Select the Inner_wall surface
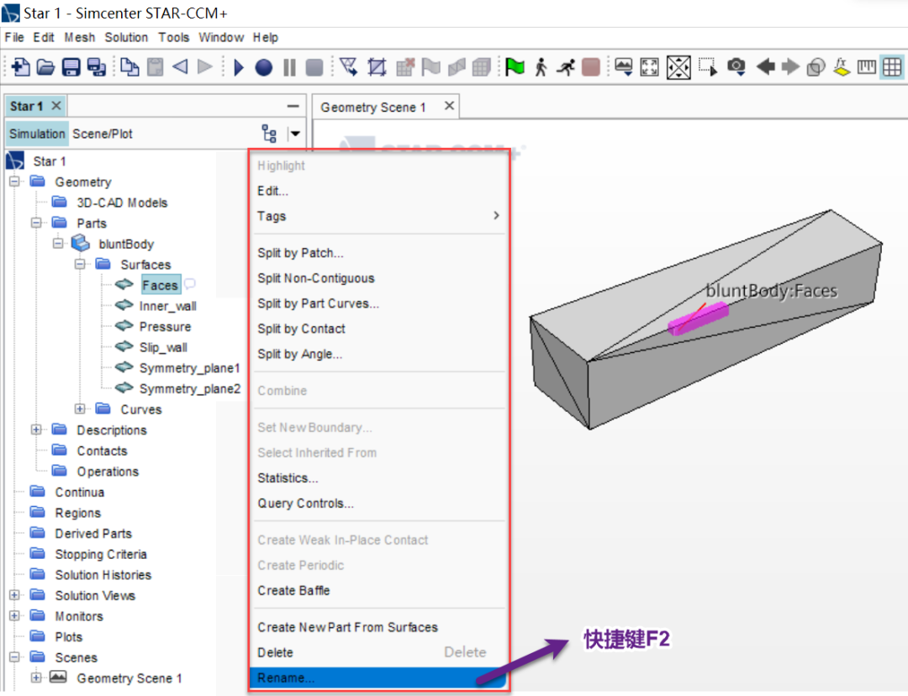 pyautogui.click(x=168, y=306)
